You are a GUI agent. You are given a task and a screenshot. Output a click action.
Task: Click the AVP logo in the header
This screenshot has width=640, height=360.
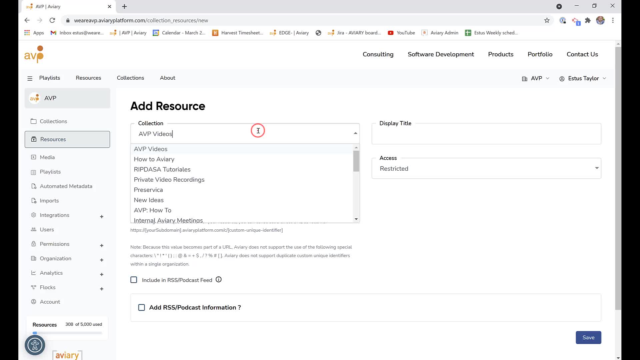pos(34,54)
